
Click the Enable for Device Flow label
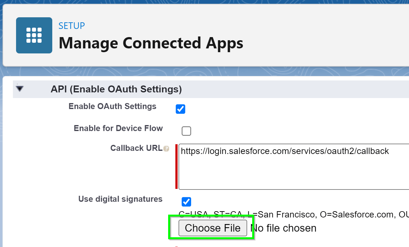118,128
